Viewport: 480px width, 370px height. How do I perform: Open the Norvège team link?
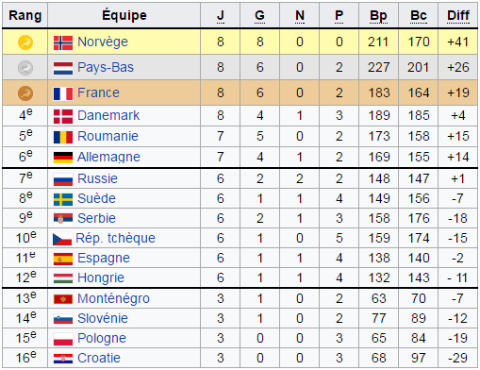point(103,42)
